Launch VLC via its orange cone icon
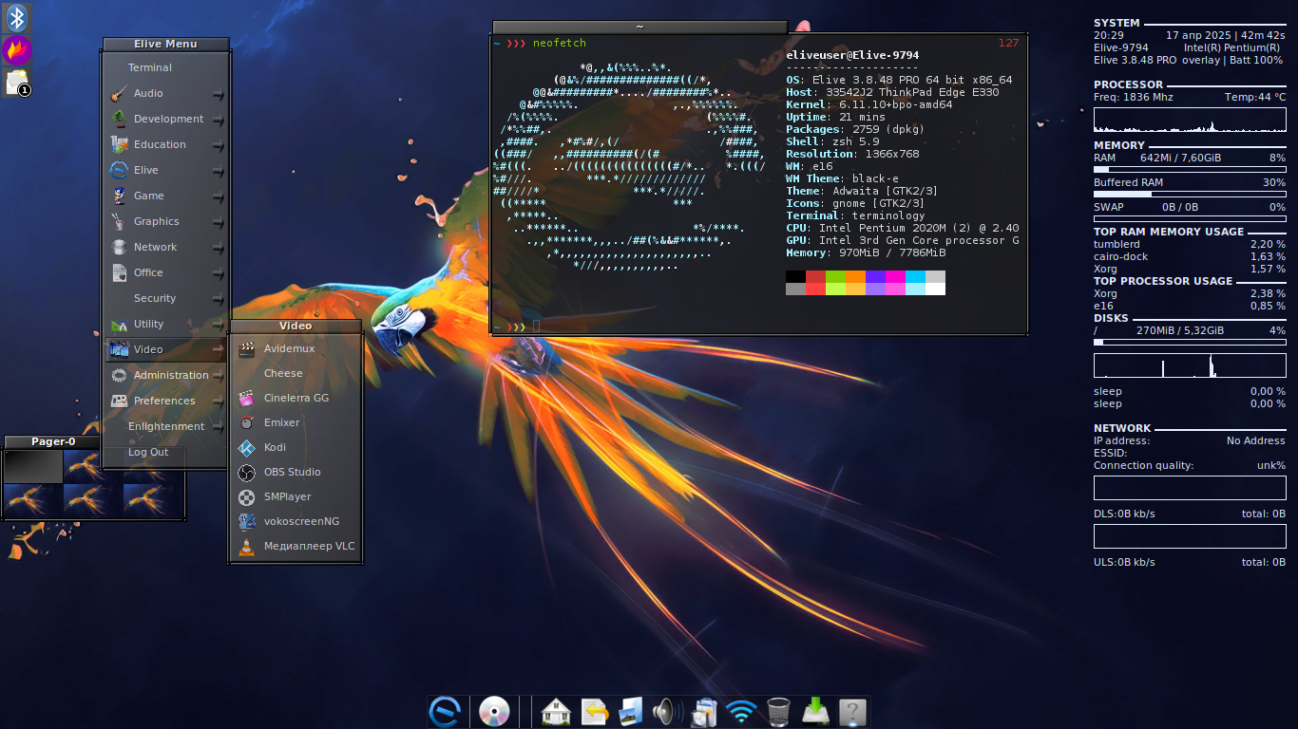Image resolution: width=1298 pixels, height=729 pixels. click(x=246, y=546)
